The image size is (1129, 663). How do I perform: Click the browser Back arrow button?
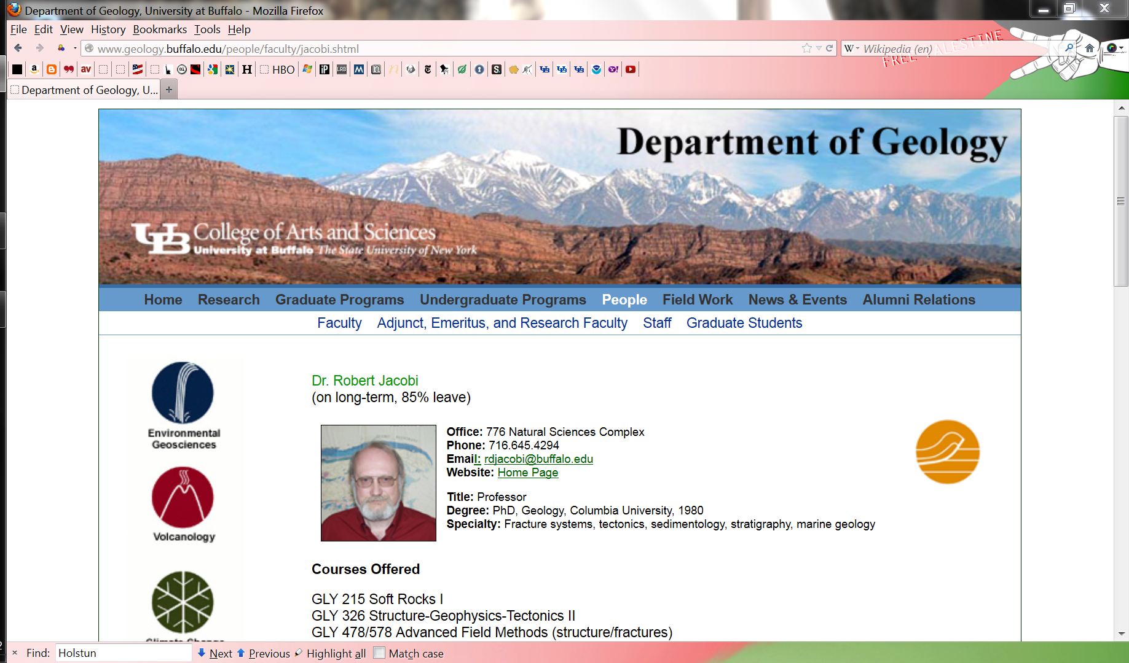tap(18, 48)
